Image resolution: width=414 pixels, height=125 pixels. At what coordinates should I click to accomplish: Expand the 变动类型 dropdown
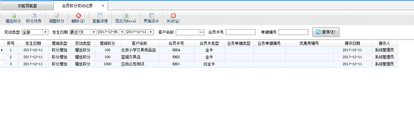pyautogui.click(x=45, y=32)
